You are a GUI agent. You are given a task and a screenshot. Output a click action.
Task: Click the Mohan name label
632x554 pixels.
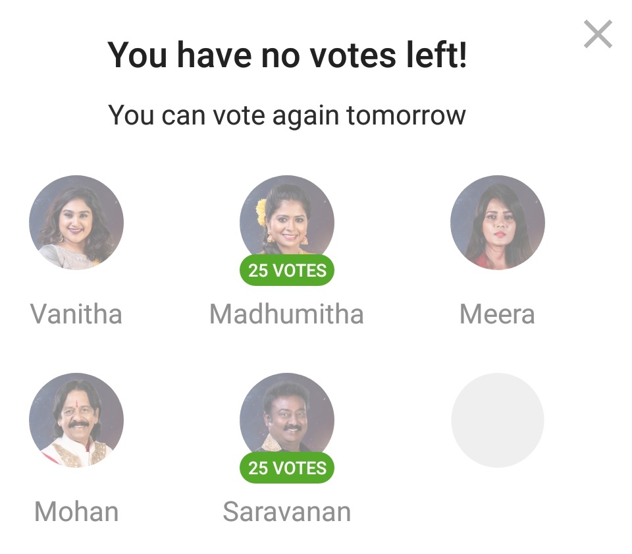(x=76, y=512)
